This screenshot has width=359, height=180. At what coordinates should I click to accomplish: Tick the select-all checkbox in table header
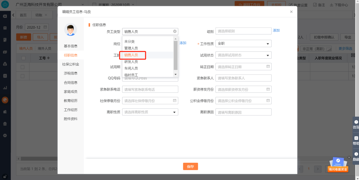[x=23, y=58]
